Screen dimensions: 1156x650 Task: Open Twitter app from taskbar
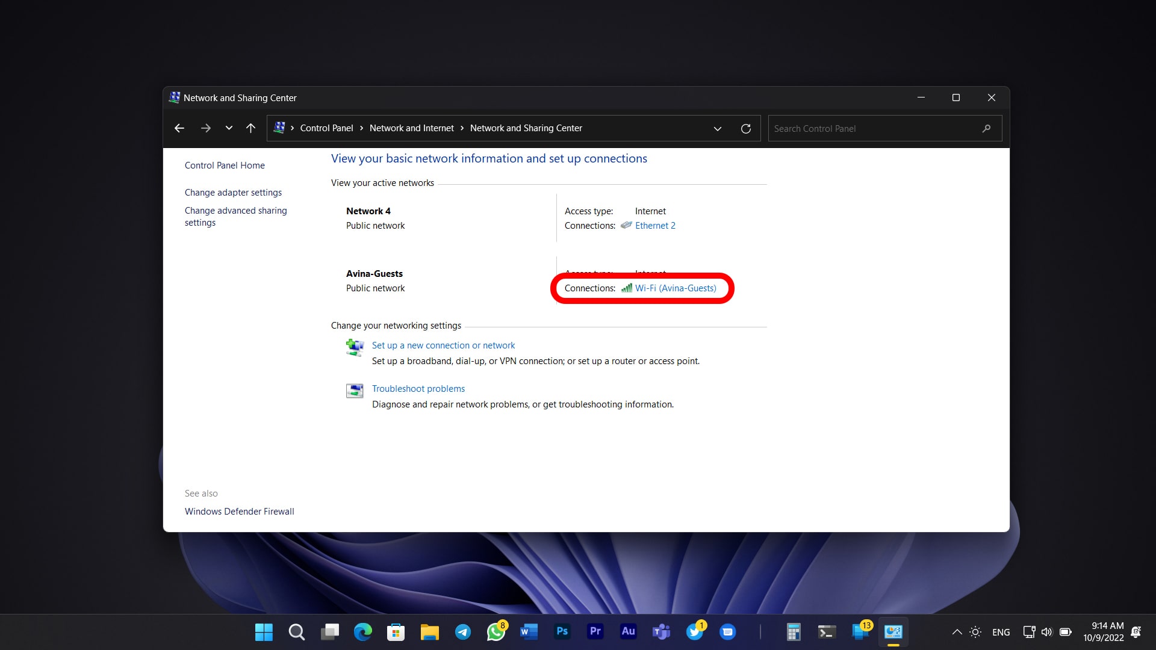(695, 632)
